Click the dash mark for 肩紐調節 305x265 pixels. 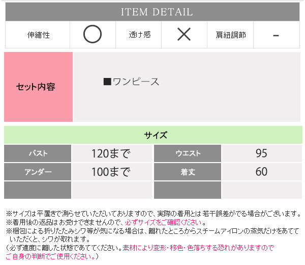276,35
